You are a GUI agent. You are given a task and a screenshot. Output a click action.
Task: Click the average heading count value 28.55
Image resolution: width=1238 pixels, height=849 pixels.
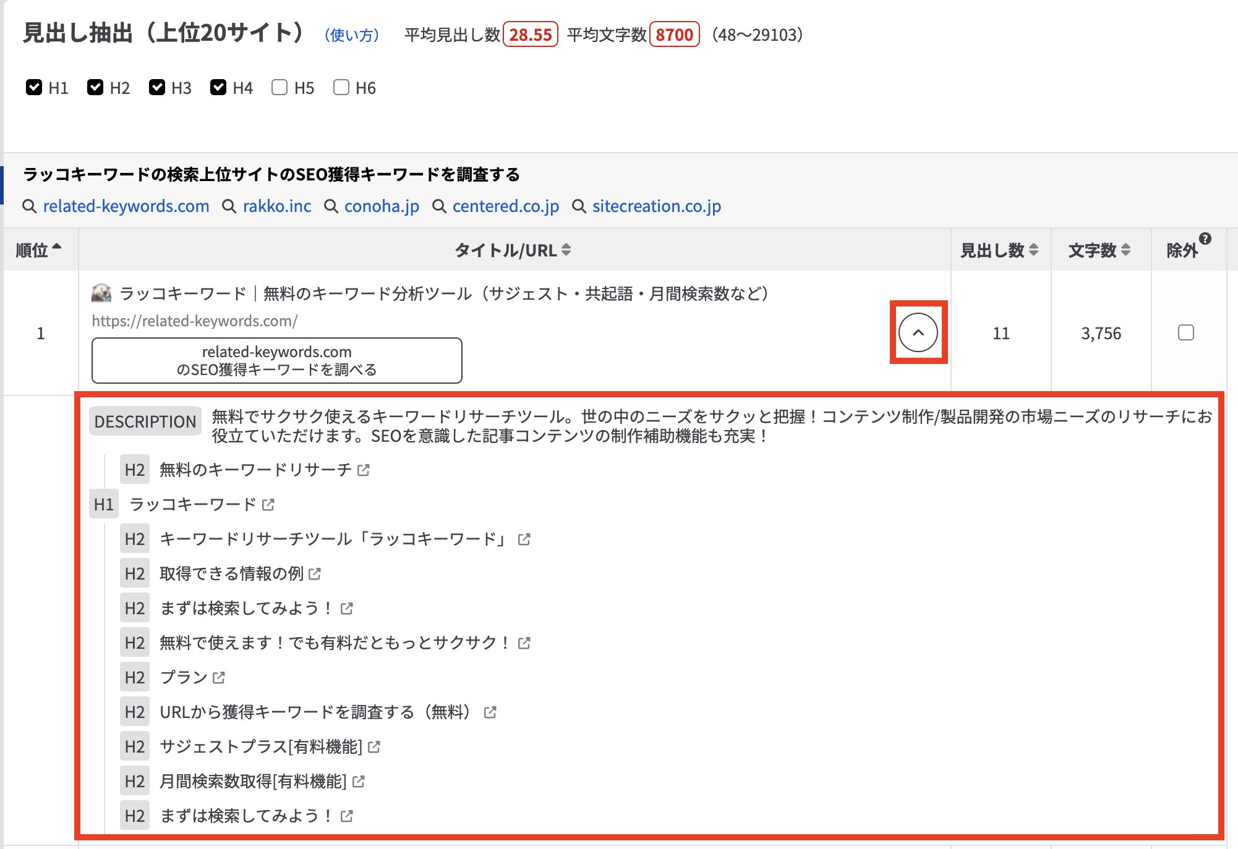click(531, 35)
